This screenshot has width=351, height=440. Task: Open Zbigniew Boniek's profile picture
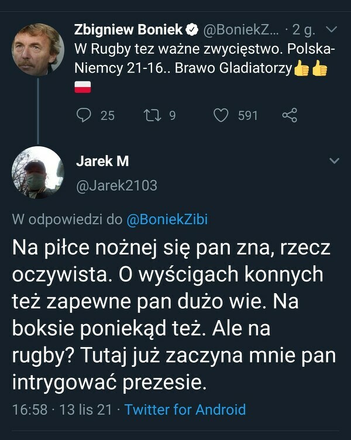point(38,50)
